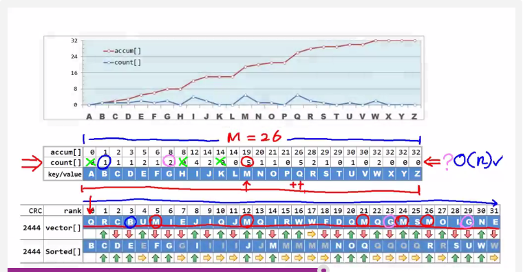
Task: Click the arrow beneath Sorted[] cell O
Action: (350, 258)
